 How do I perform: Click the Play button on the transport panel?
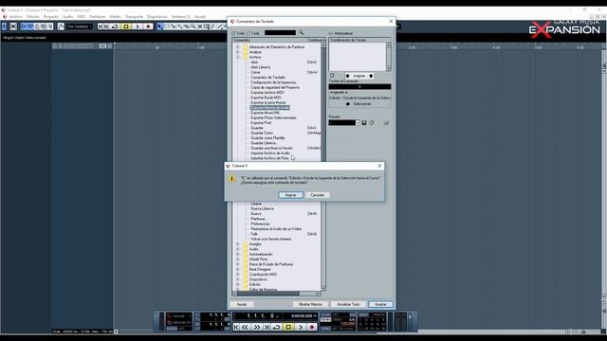[301, 327]
